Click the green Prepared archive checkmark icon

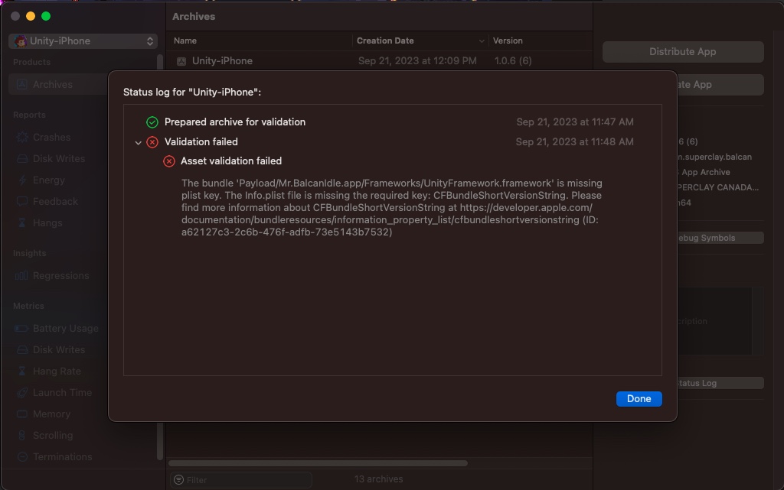152,122
